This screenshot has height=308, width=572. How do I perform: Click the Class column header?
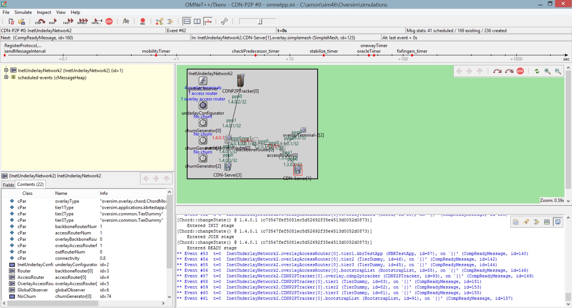pyautogui.click(x=27, y=193)
